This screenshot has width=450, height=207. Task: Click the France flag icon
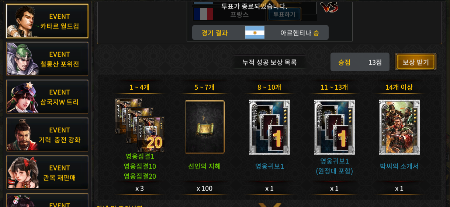(x=203, y=14)
